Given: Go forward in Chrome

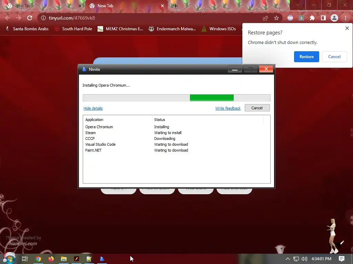Looking at the screenshot, I should tap(19, 18).
